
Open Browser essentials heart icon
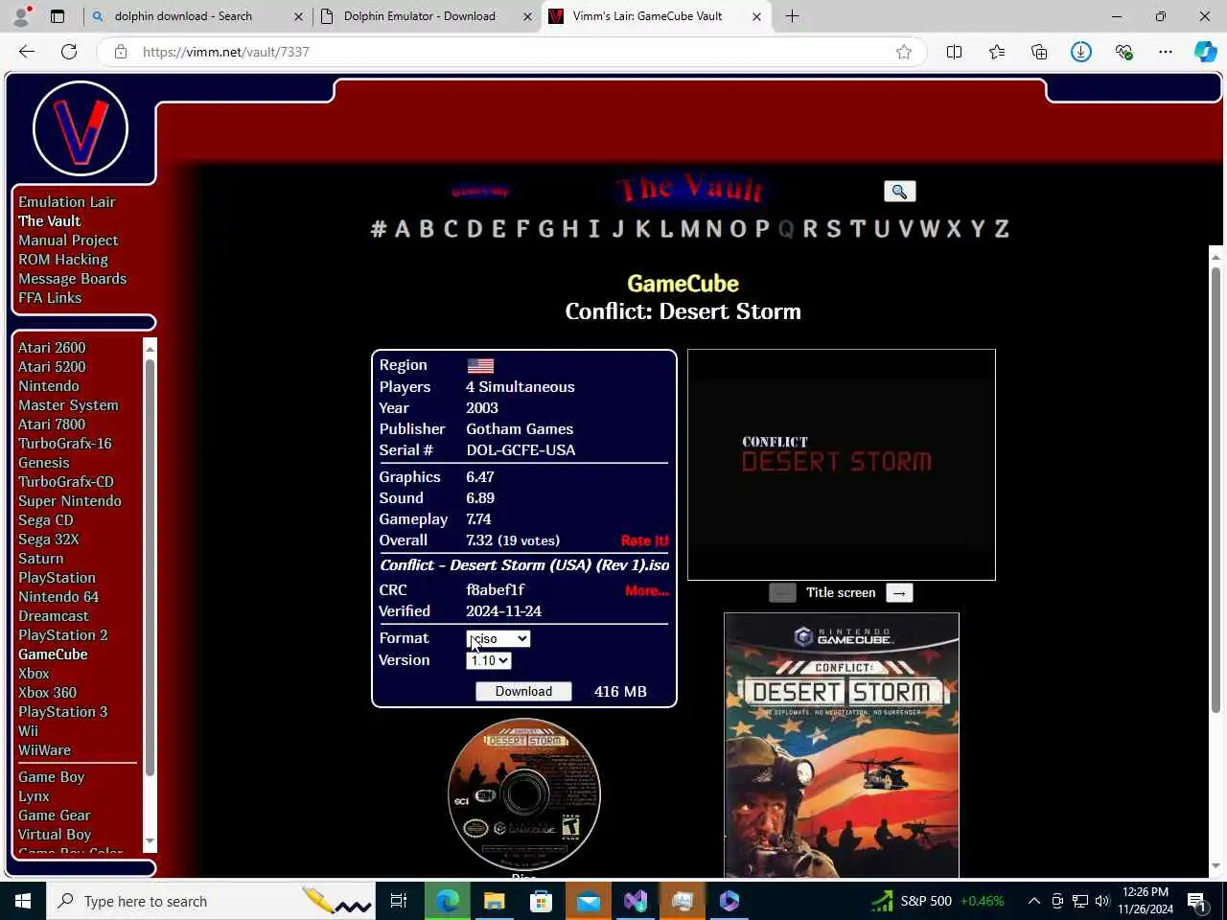(x=1123, y=52)
